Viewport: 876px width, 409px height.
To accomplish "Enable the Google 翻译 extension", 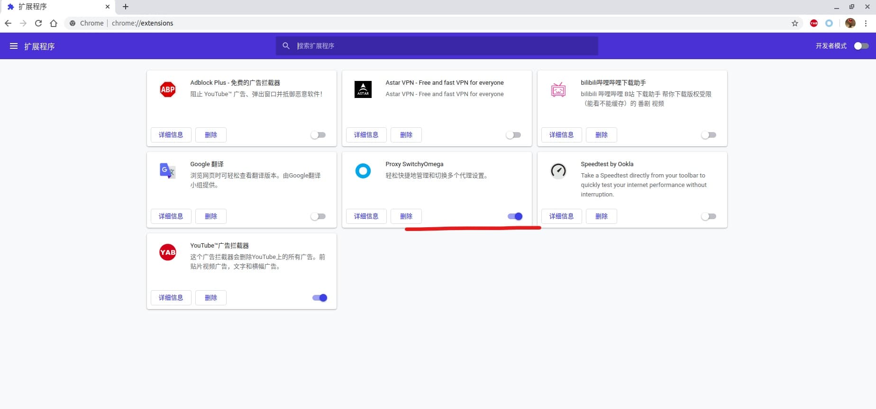I will tap(318, 216).
